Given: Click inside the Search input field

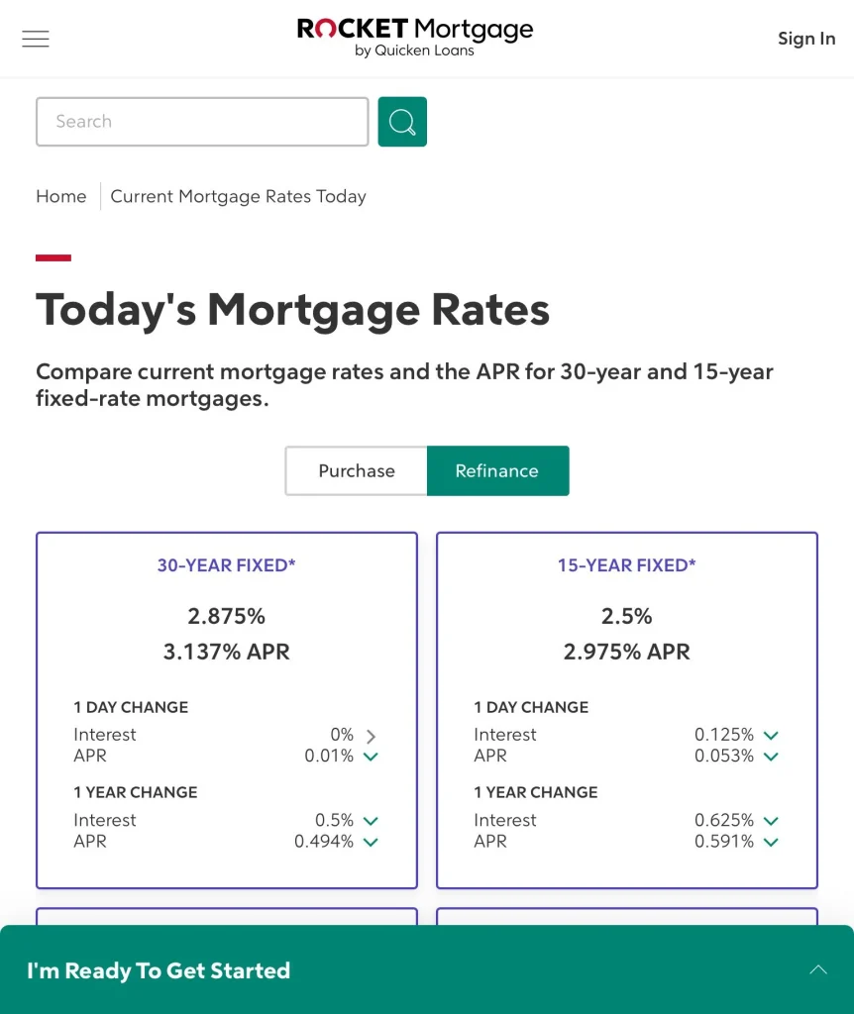Looking at the screenshot, I should click(x=202, y=121).
